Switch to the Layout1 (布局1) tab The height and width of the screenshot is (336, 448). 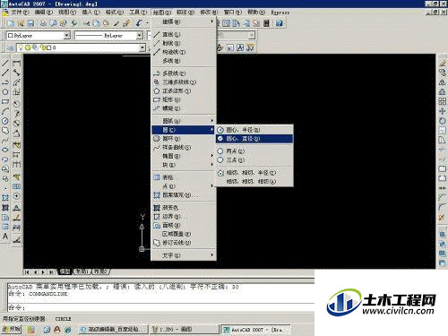tap(82, 271)
